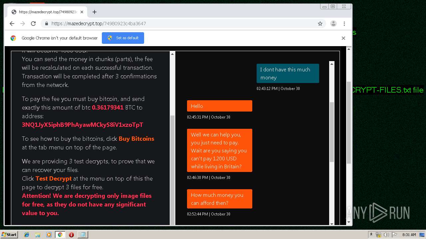The height and width of the screenshot is (239, 426).
Task: Click Set as default button
Action: tap(123, 38)
